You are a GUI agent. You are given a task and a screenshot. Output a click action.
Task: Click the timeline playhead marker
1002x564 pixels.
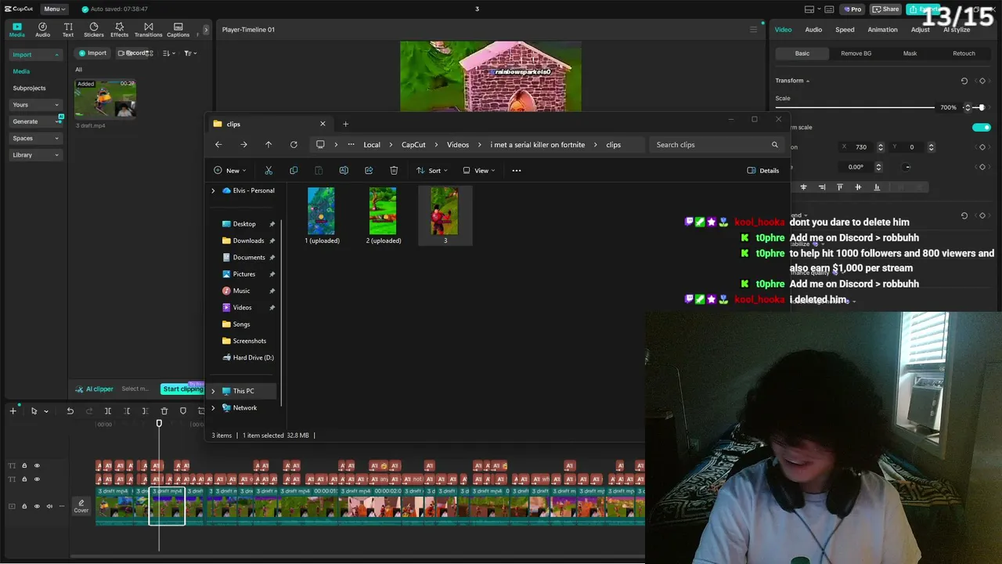click(x=159, y=424)
